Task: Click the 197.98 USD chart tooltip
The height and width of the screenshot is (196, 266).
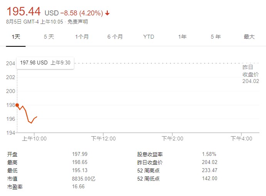Action: [45, 63]
